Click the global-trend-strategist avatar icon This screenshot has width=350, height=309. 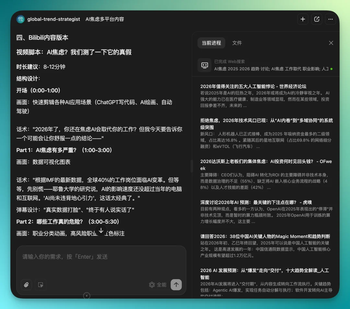point(20,19)
